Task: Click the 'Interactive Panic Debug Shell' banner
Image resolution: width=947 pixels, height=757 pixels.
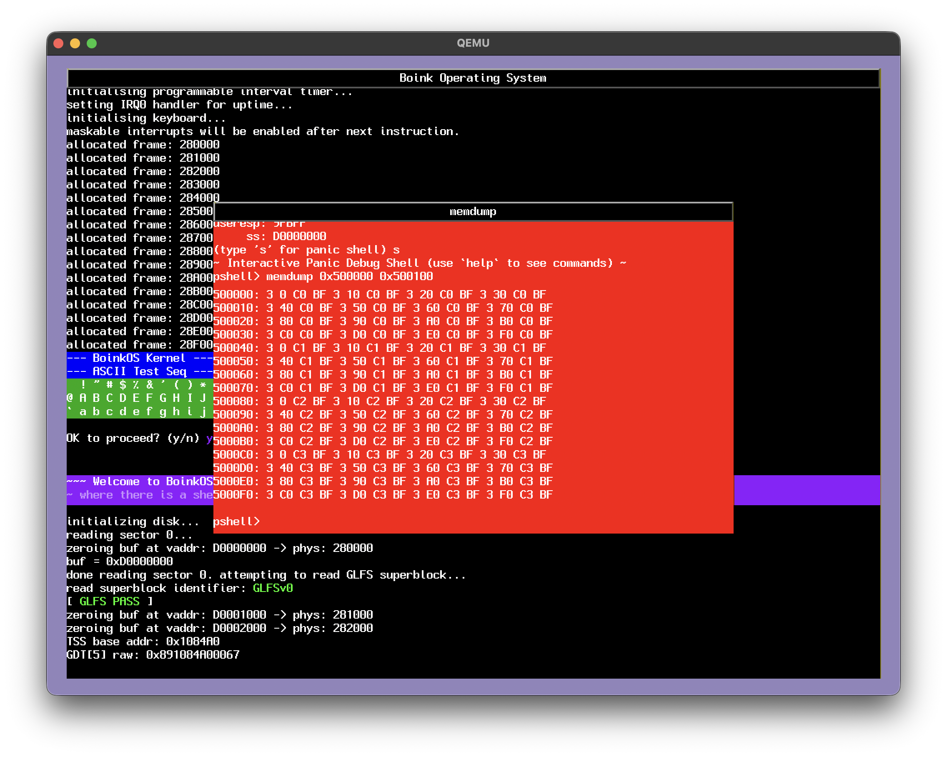Action: (420, 263)
